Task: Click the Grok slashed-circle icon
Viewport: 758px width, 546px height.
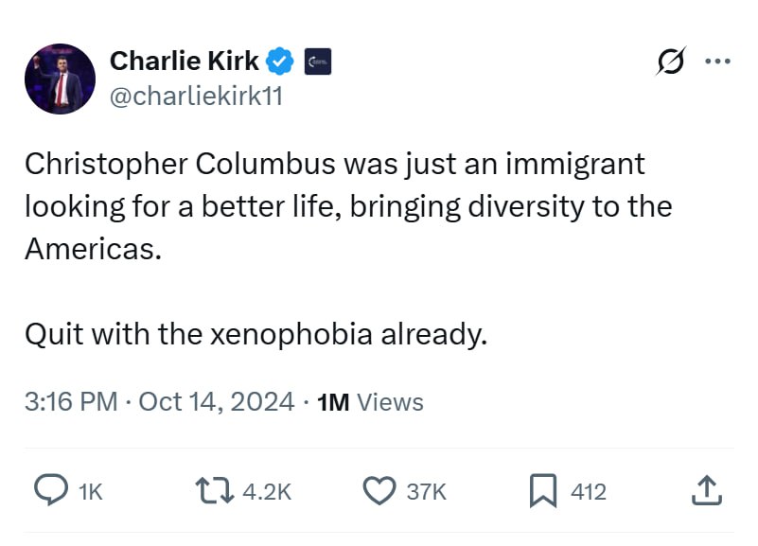Action: coord(673,62)
